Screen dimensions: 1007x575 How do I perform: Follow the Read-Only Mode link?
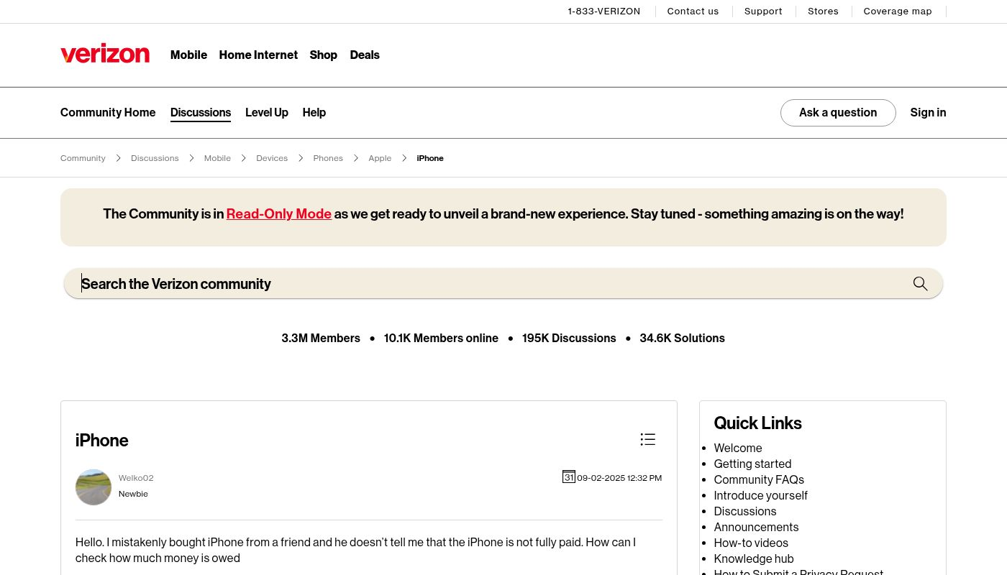(x=278, y=214)
